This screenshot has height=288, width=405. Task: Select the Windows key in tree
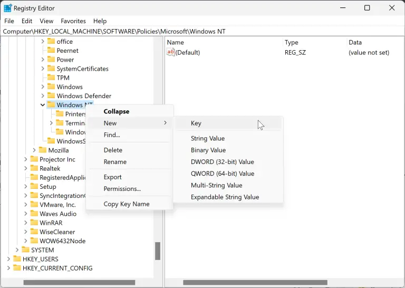(x=70, y=87)
